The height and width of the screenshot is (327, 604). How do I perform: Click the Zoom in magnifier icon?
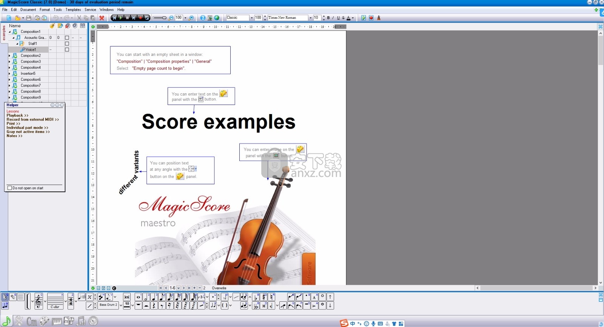(x=191, y=18)
